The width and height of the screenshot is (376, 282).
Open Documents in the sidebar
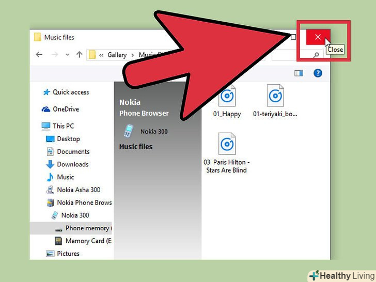coord(73,151)
